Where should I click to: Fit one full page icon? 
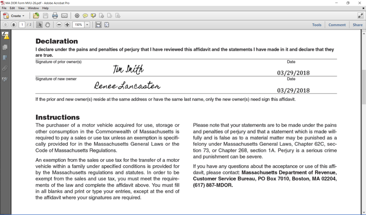[x=107, y=24]
